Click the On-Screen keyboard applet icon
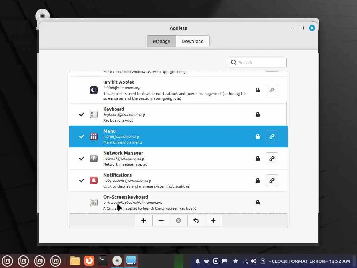Screen dimensions: 357x268 pos(93,202)
